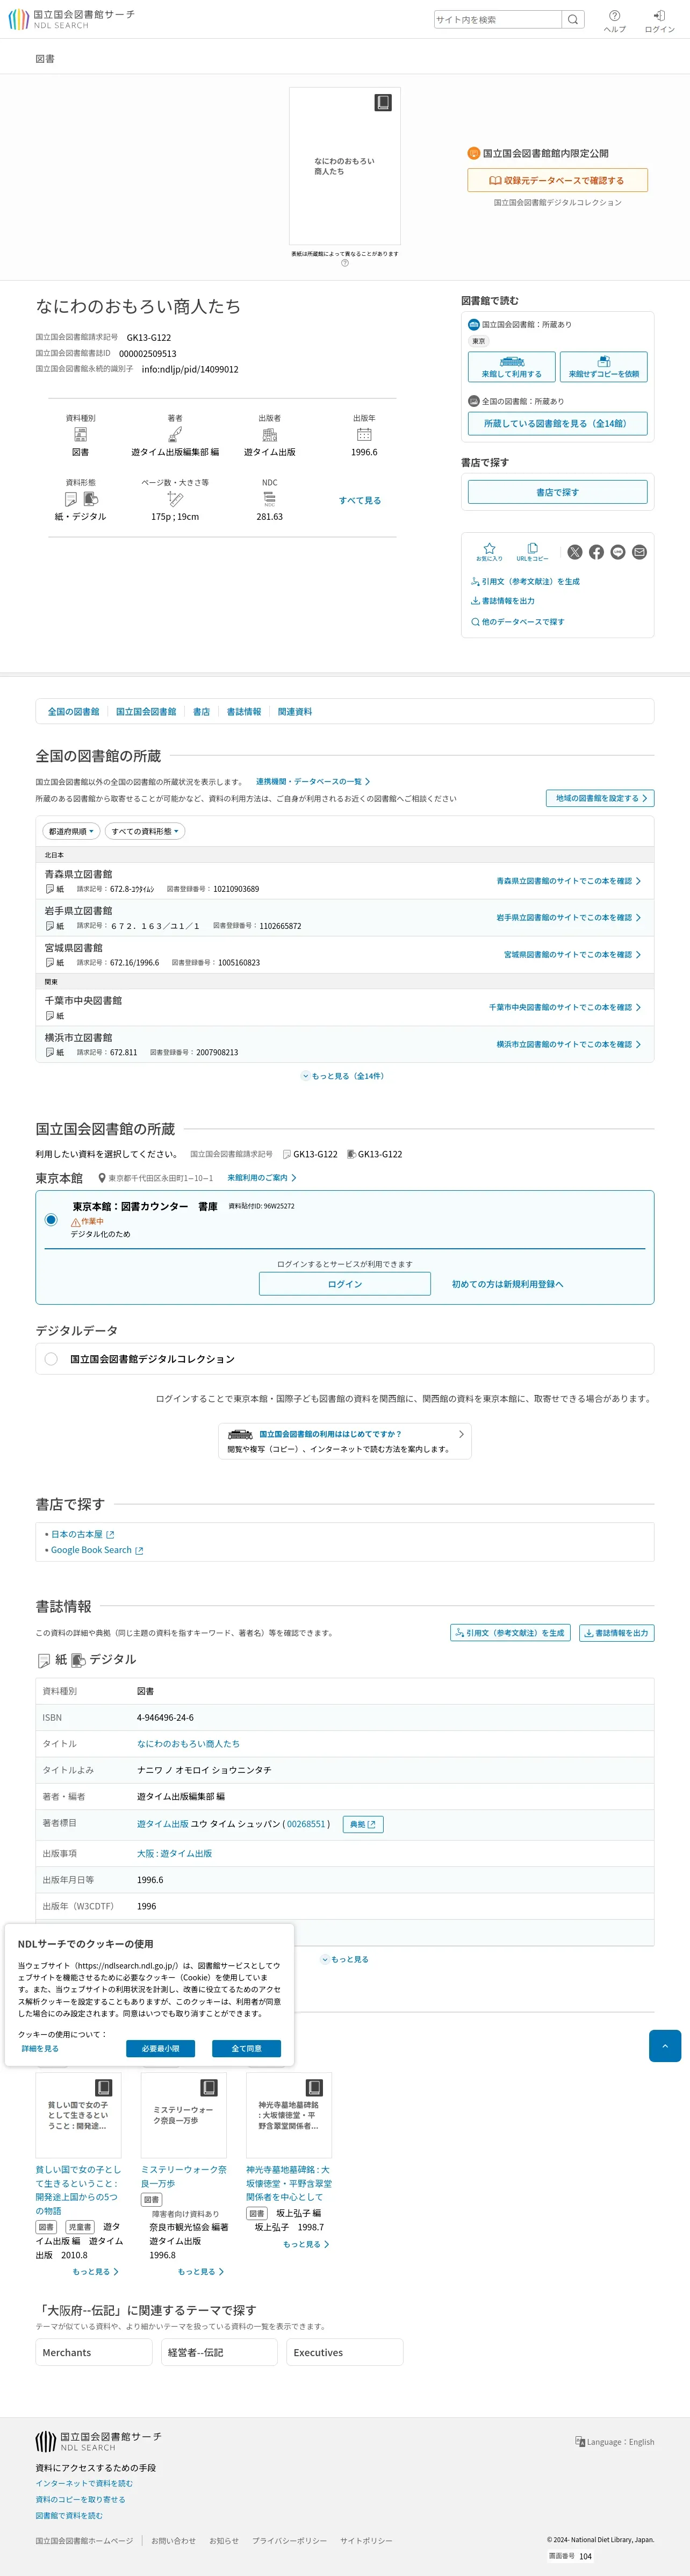Open 国立国会図書館の利用ははじめてですか? guide box
Screen dimensions: 690x2576
point(345,1441)
